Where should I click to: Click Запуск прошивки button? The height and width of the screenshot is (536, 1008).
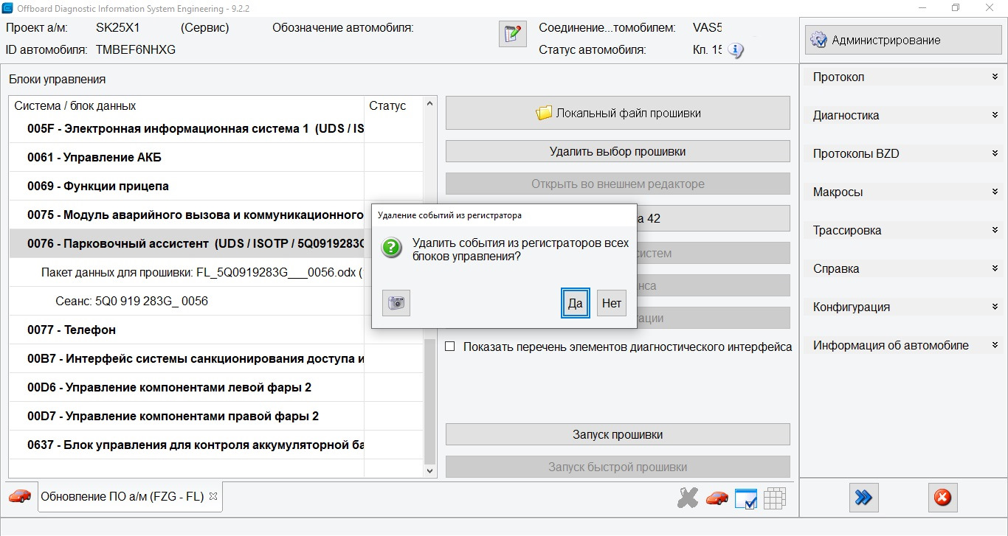[x=618, y=434]
